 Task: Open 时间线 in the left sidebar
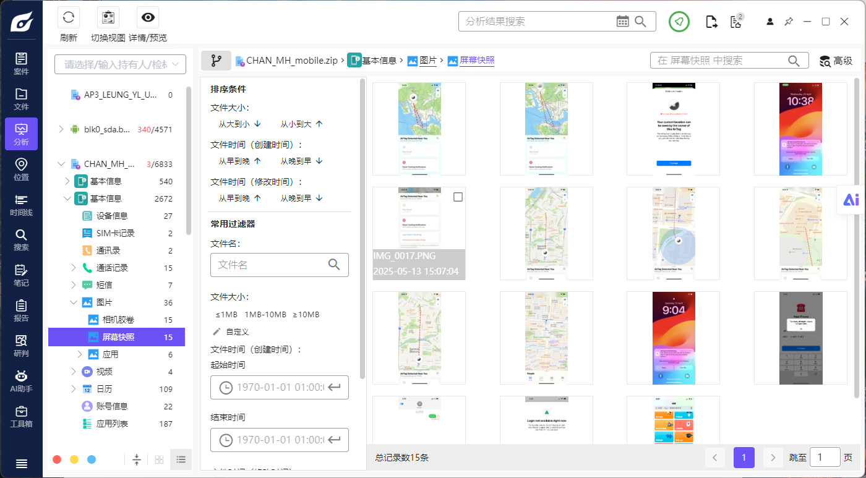pos(21,205)
